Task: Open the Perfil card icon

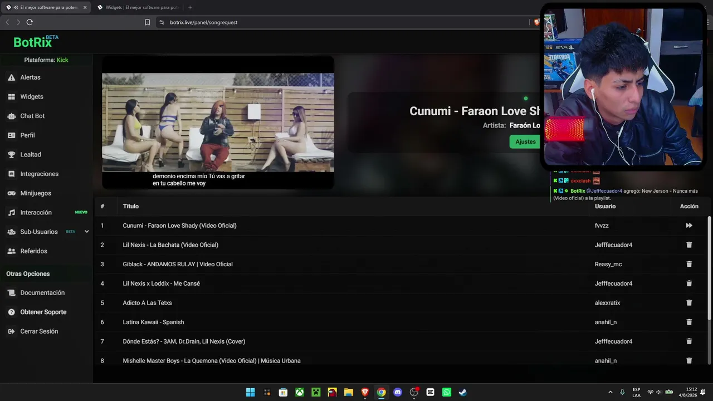Action: pyautogui.click(x=11, y=135)
